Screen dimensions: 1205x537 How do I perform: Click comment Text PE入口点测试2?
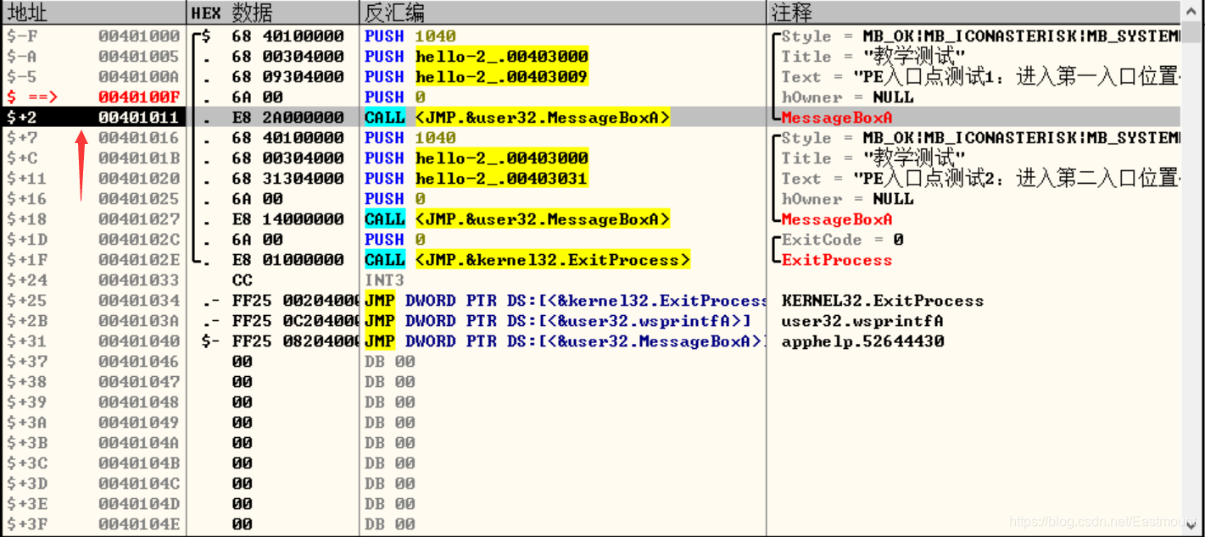tap(980, 179)
